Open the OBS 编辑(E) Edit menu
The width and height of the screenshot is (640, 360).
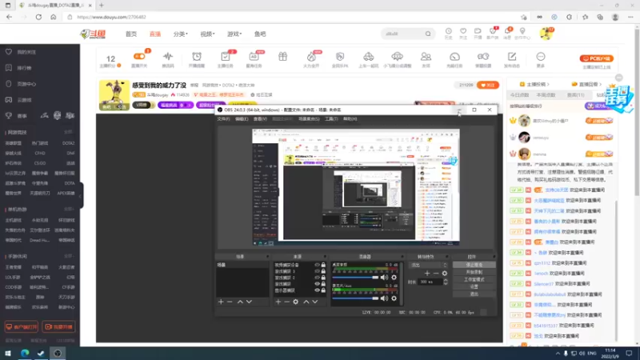tap(242, 118)
